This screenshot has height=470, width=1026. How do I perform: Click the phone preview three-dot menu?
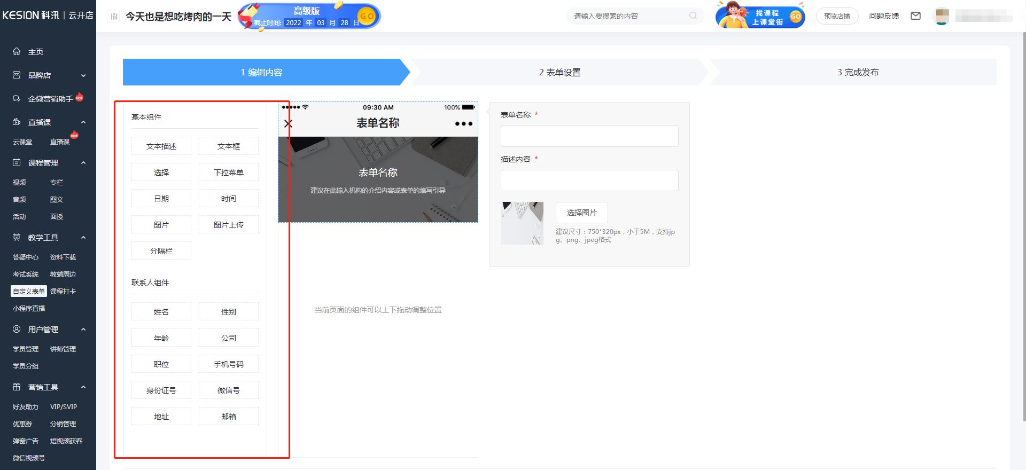[463, 124]
